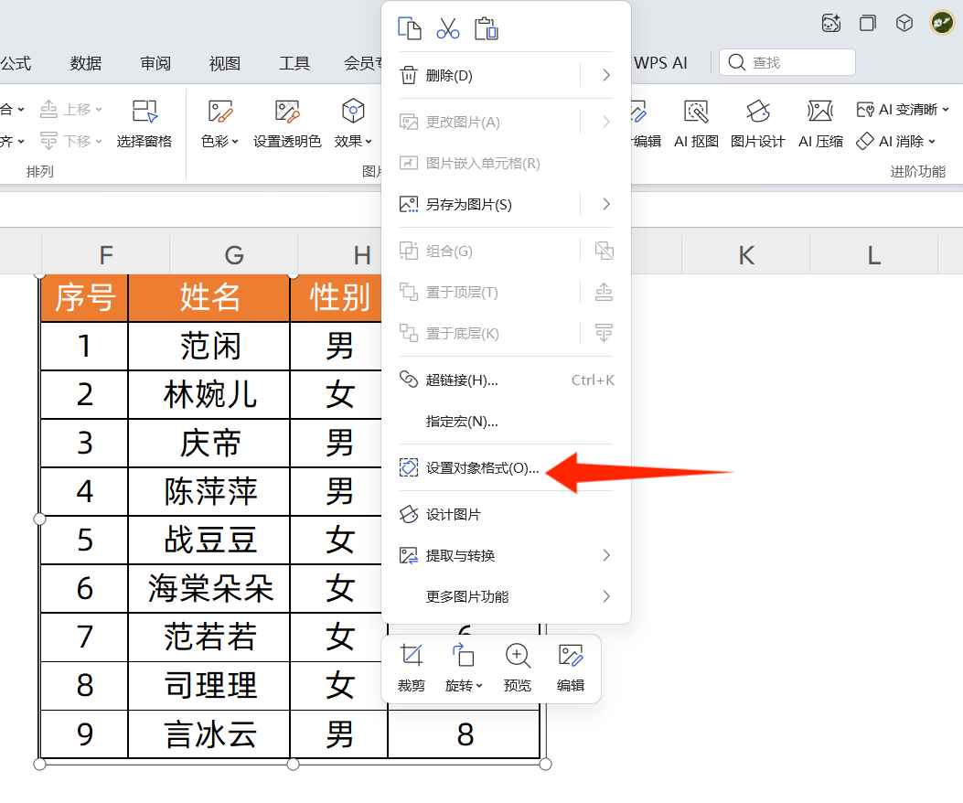Expand the 另存为图片 submenu arrow
Viewport: 963px width, 803px height.
(606, 205)
